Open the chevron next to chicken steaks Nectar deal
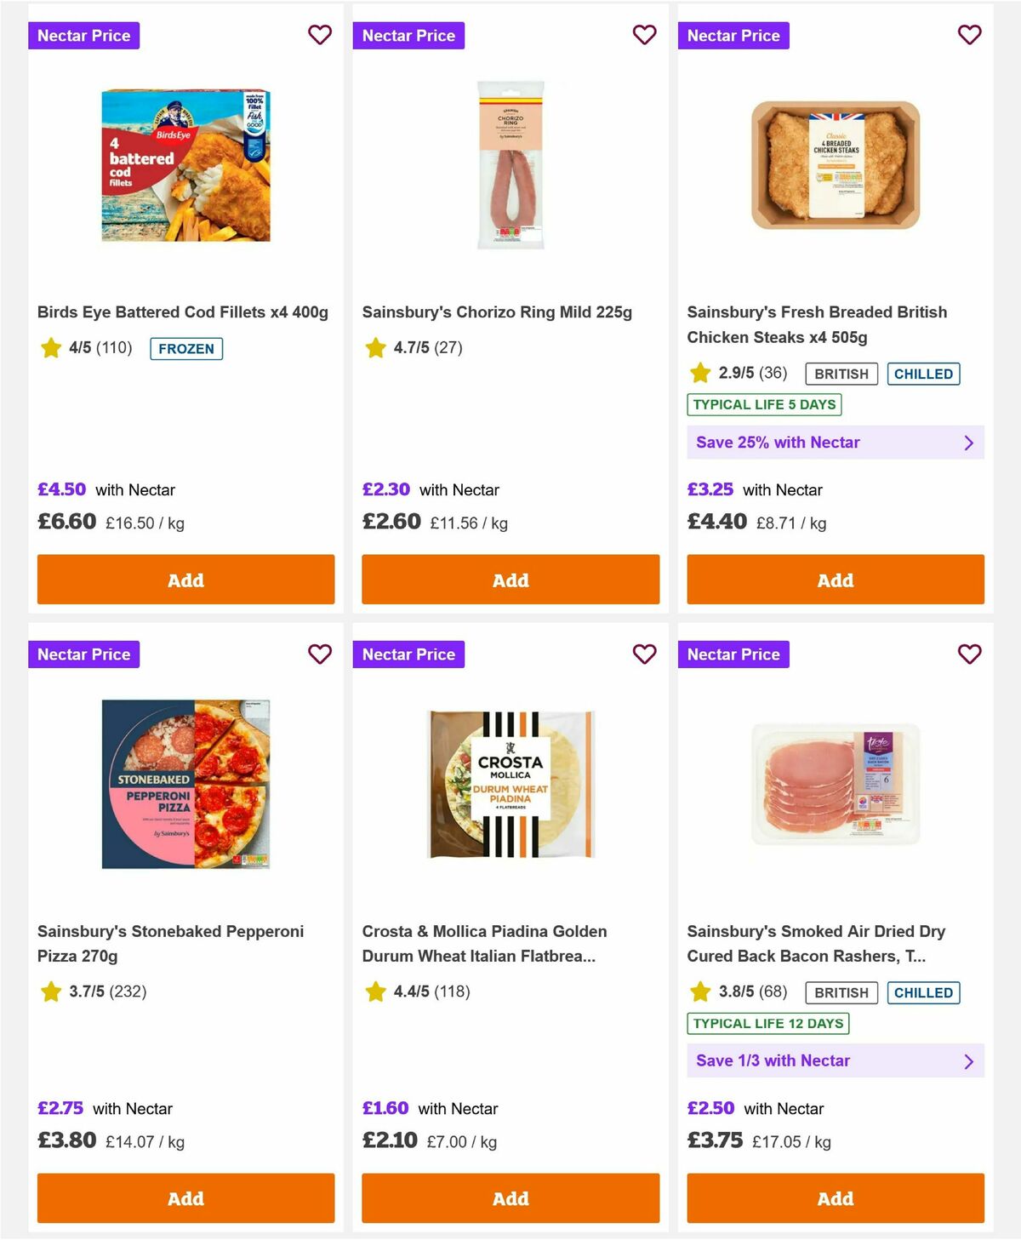1021x1240 pixels. click(969, 443)
